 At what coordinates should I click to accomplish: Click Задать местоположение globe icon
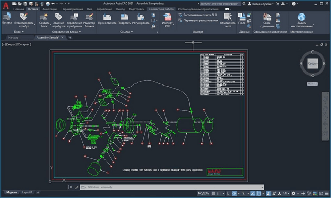pos(302,17)
